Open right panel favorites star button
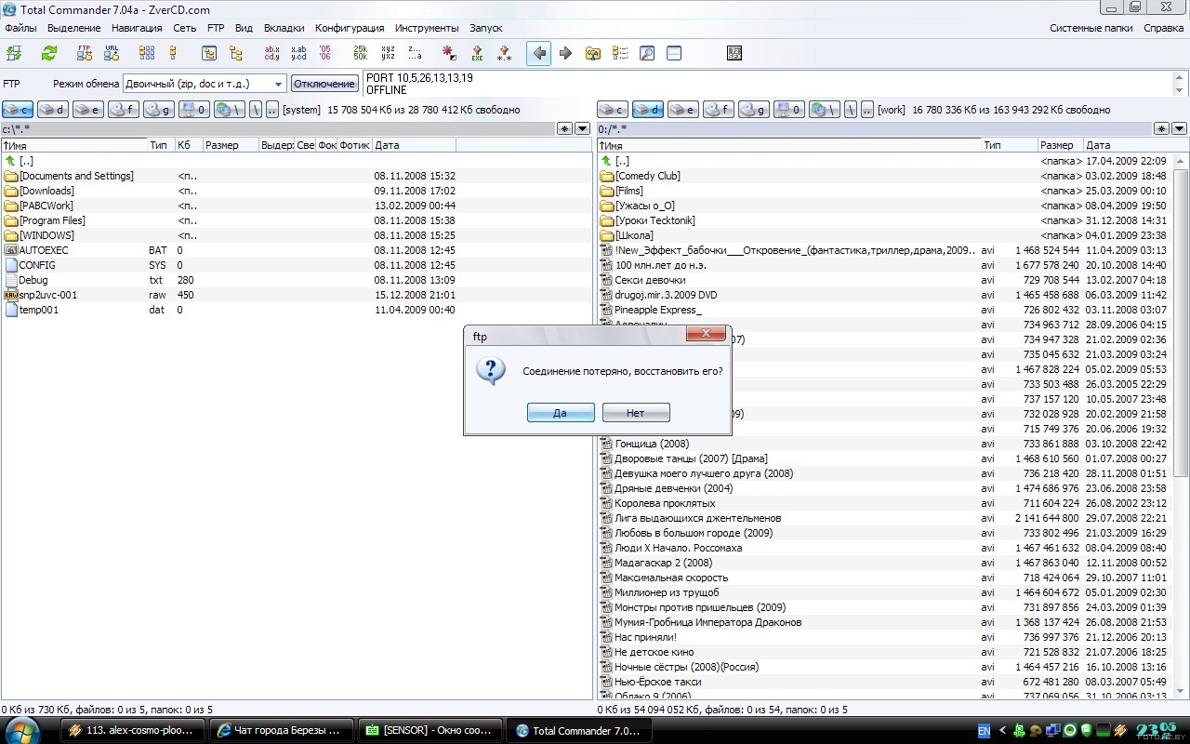1190x744 pixels. [1162, 129]
